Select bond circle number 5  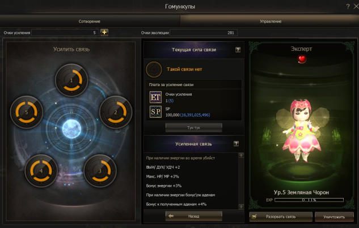click(27, 112)
